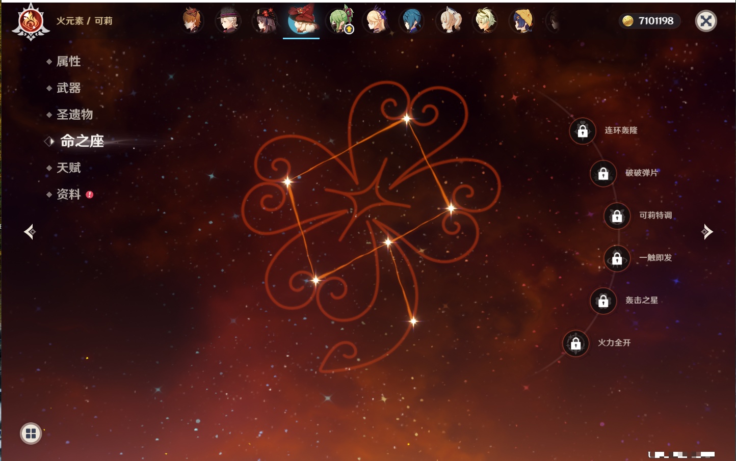
Task: Click the bottommost star in the constellation
Action: pos(413,321)
